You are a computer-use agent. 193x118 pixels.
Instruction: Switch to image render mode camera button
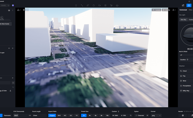(189, 5)
